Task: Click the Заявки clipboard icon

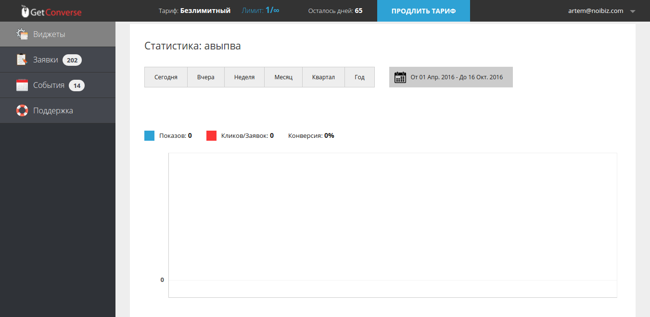Action: (x=22, y=60)
